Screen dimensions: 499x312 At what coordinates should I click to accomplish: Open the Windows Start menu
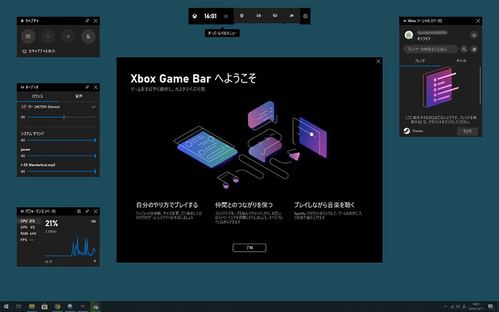(x=6, y=306)
